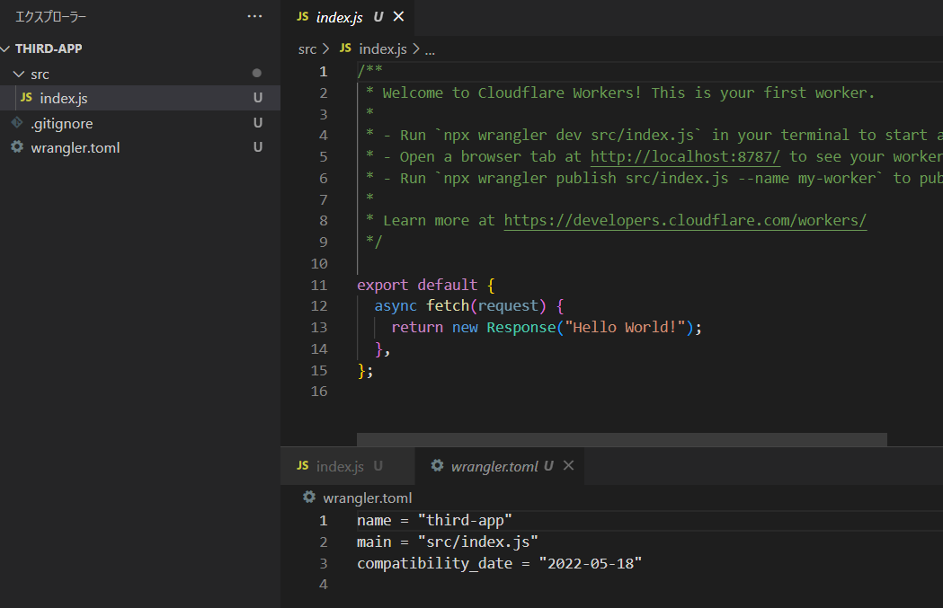Open the breadcrumb ellipsis symbol dropdown

430,49
